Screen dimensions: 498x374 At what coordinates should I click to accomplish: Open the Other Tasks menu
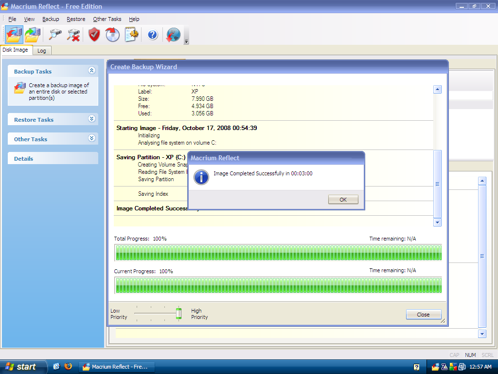[x=107, y=19]
